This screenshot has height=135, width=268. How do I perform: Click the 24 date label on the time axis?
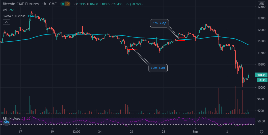coord(100,131)
